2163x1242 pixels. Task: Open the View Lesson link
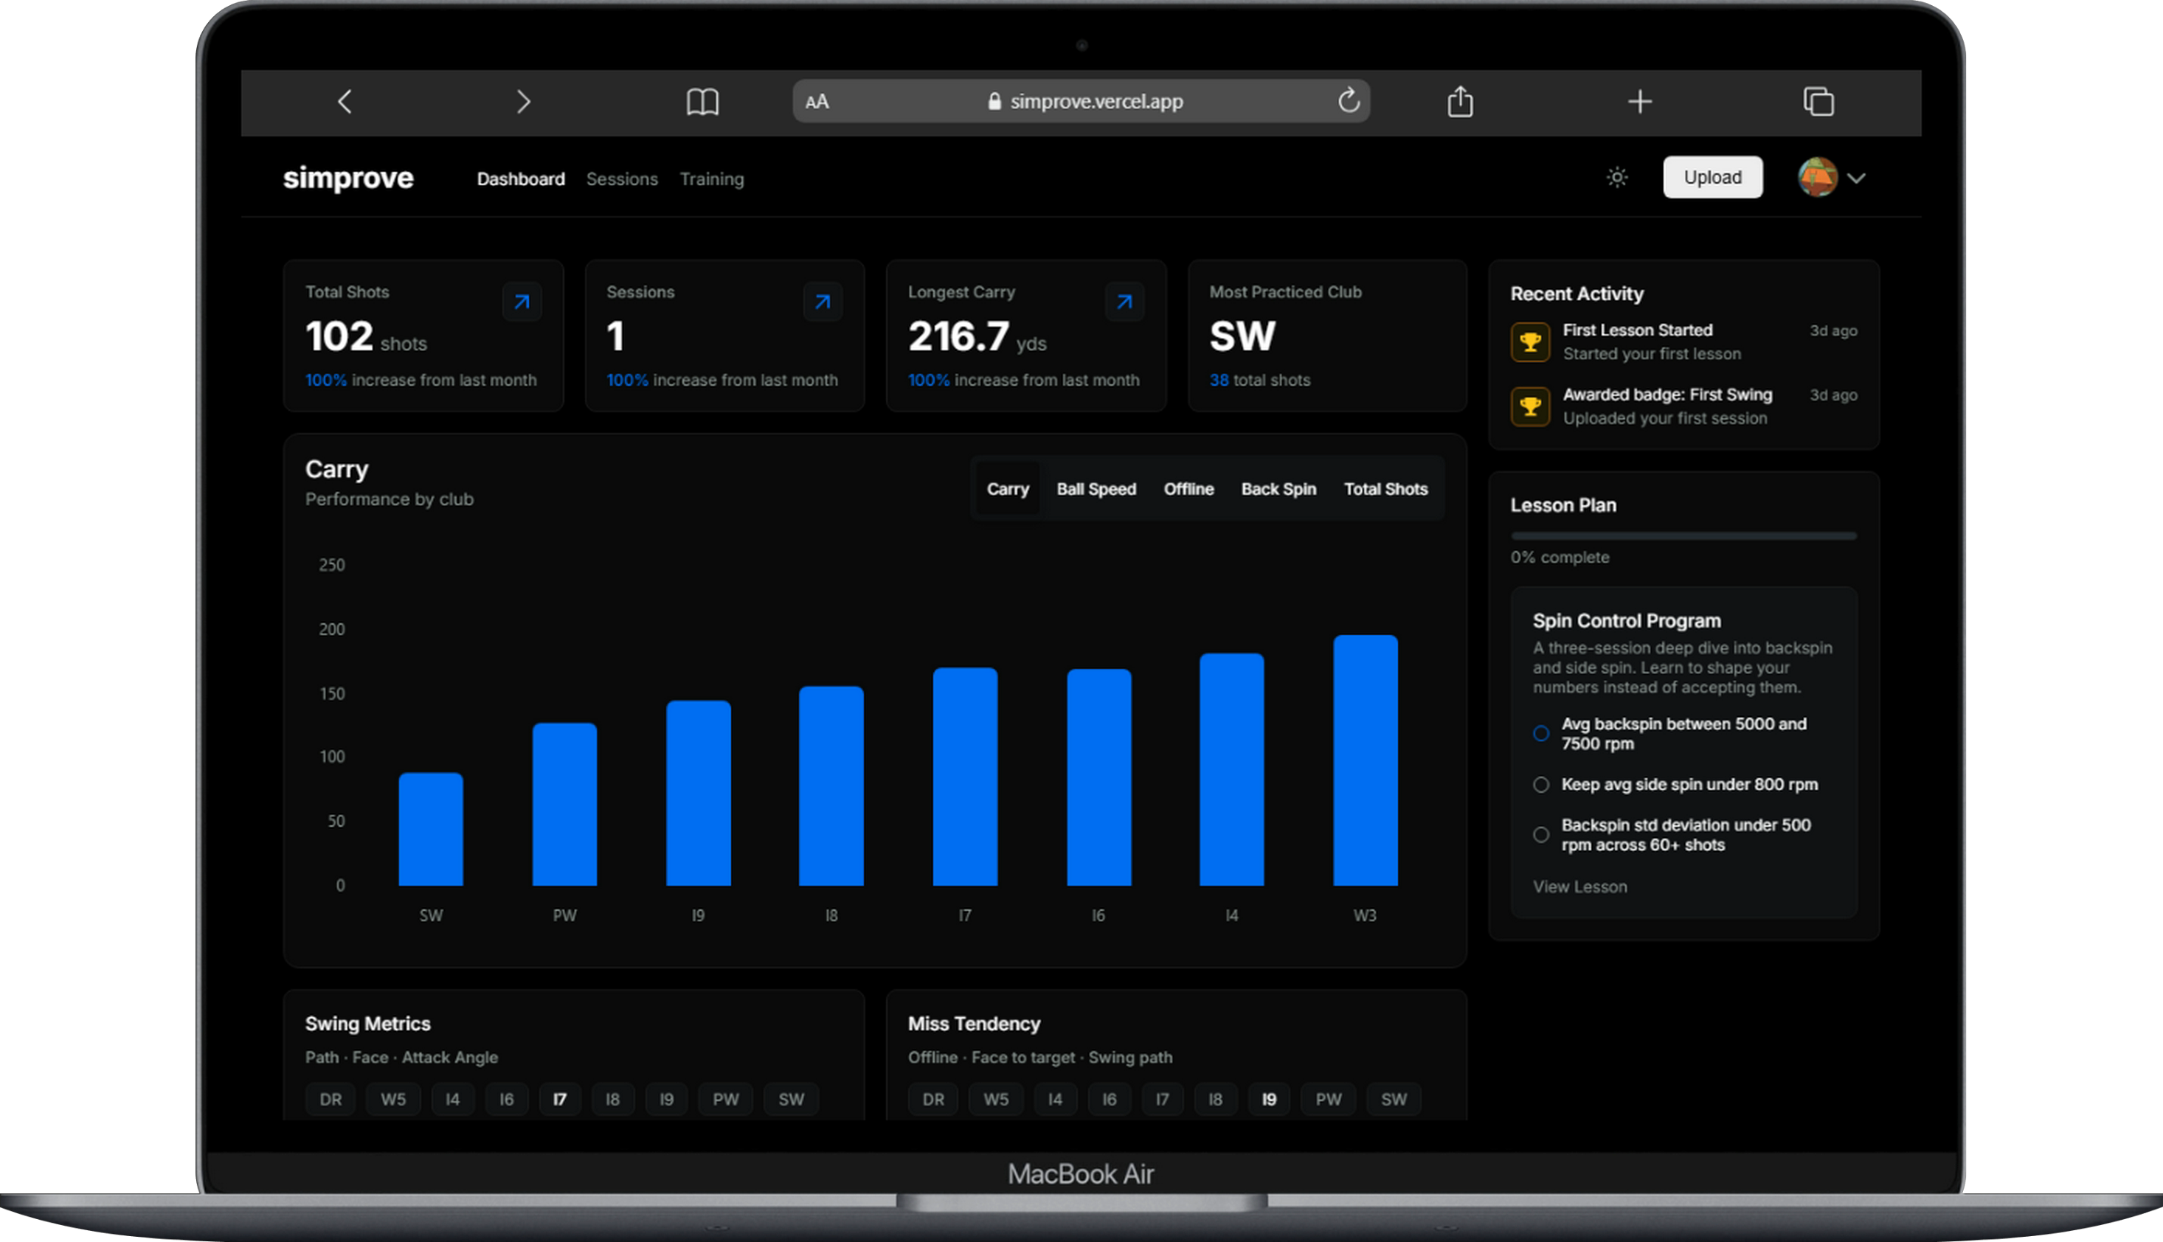pos(1579,887)
